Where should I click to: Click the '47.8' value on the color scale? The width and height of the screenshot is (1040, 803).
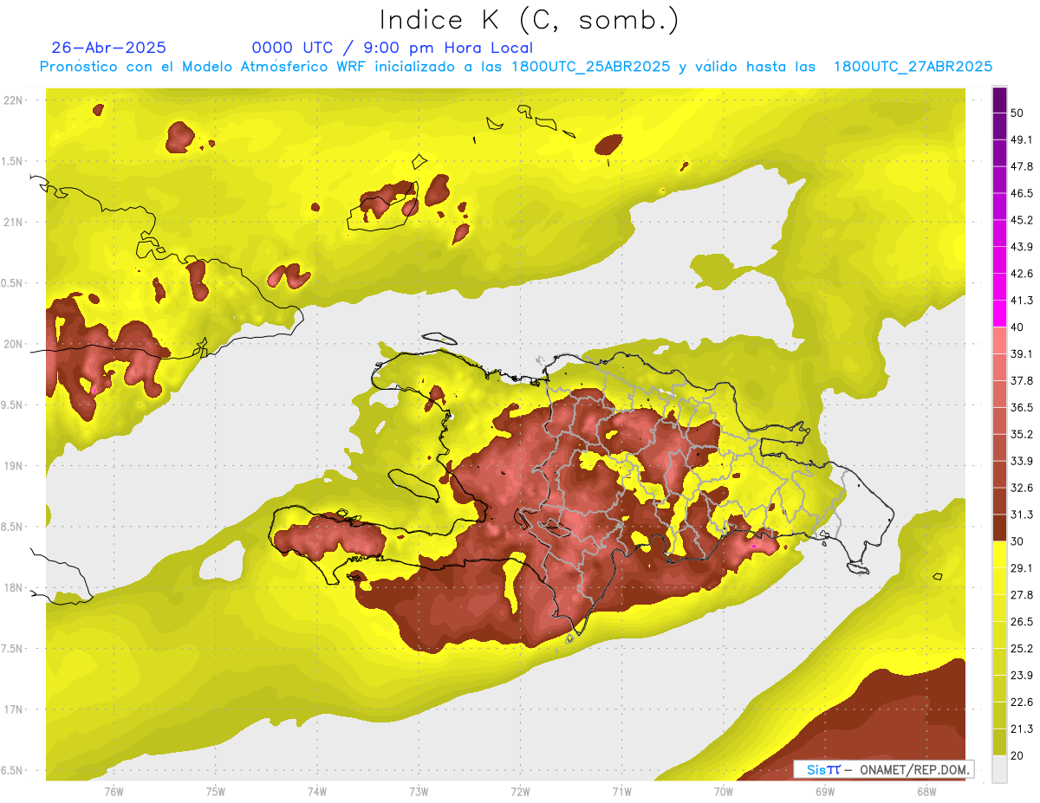pyautogui.click(x=1022, y=166)
